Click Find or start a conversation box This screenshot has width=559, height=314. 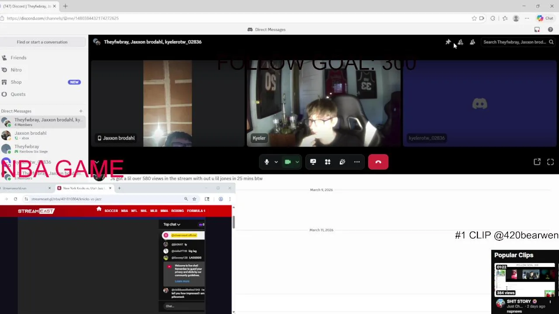42,42
